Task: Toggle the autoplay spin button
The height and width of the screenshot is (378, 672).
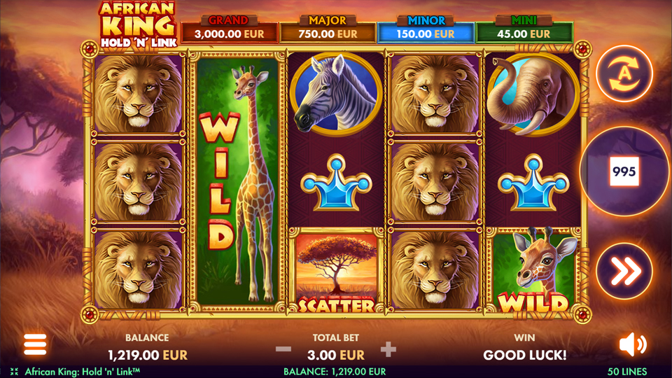Action: pyautogui.click(x=624, y=73)
